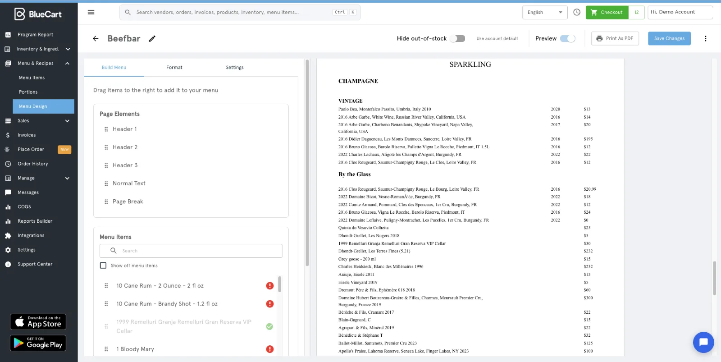721x362 pixels.
Task: Click drag handle for Header 1
Action: [x=106, y=129]
